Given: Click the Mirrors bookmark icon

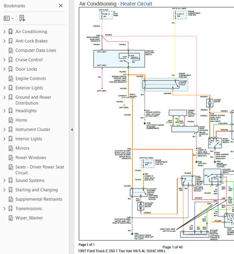Looking at the screenshot, I should tap(11, 148).
